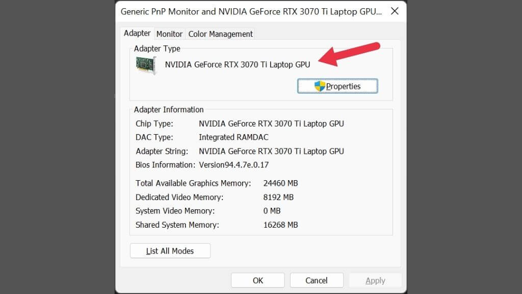
Task: Click the Chip Type value text
Action: tap(271, 124)
